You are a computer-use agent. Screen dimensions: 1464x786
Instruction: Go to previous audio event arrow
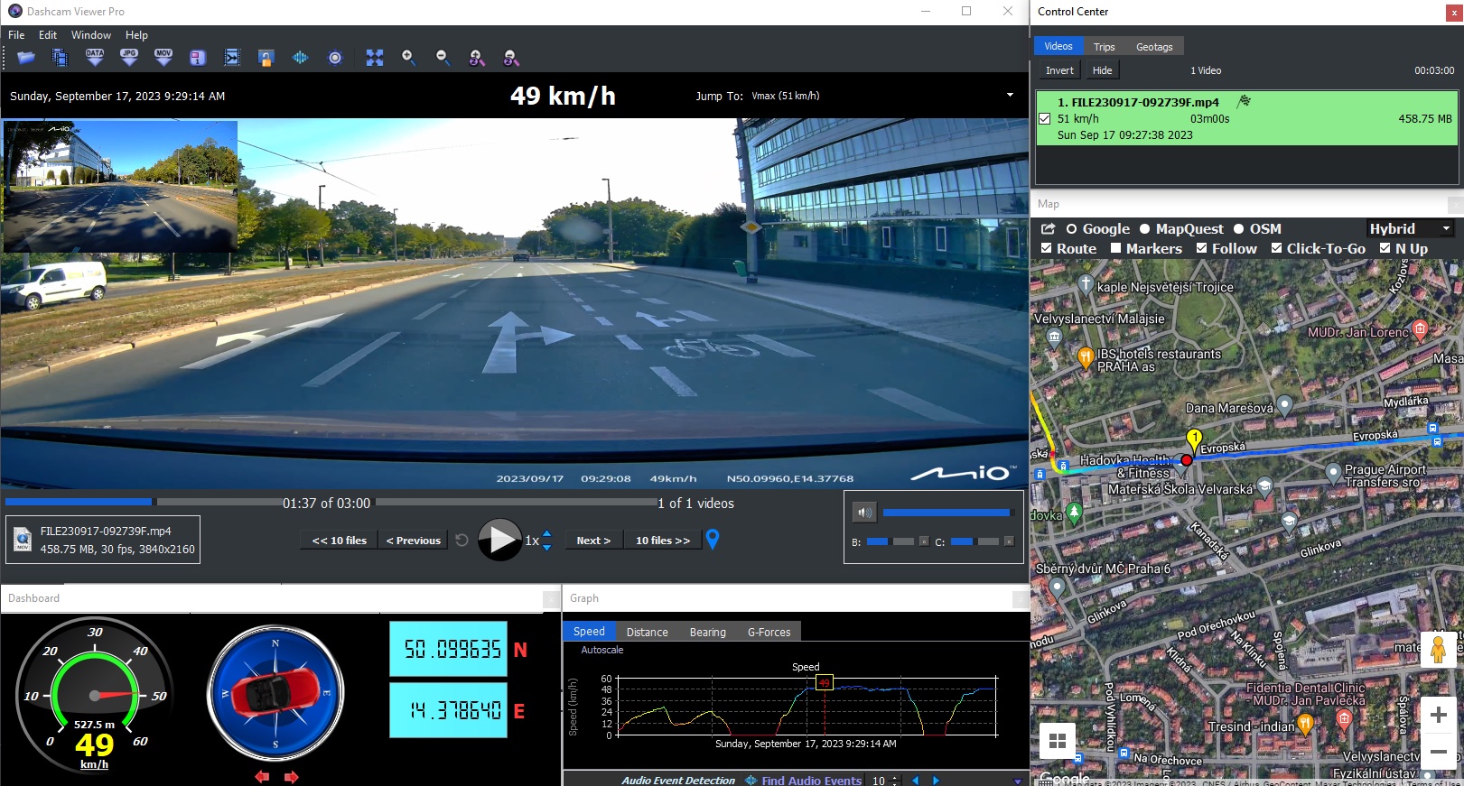coord(915,781)
